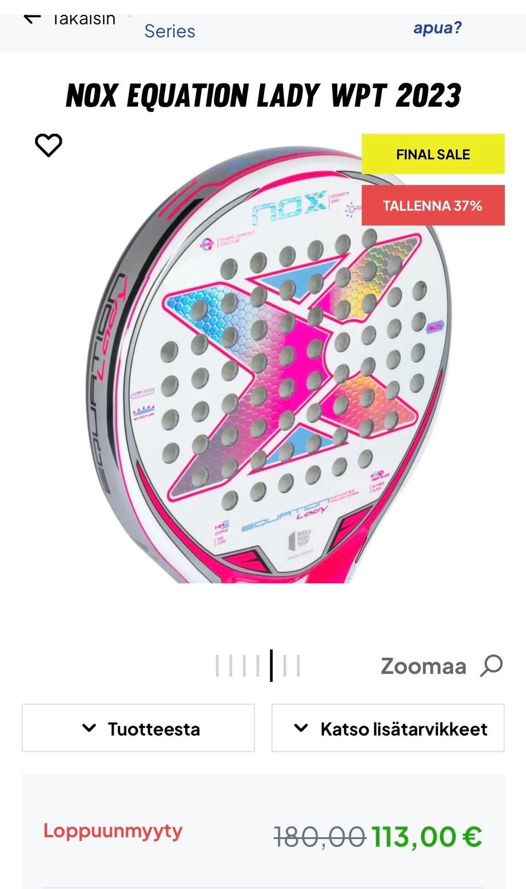Viewport: 526px width, 889px height.
Task: Click the NOX Equation Lady product title
Action: pos(263,96)
